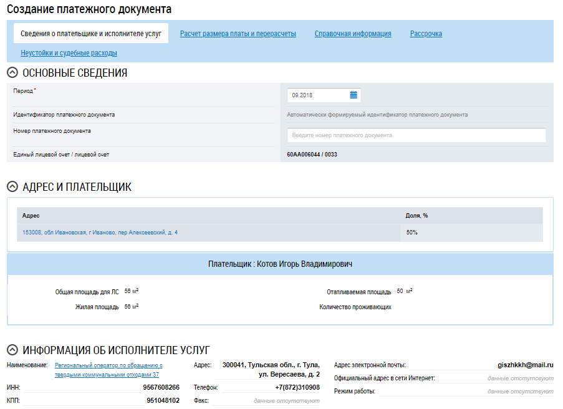Viewport: 563px width, 409px height.
Task: Open the Неустойки и судебные расходы tab
Action: coord(69,53)
